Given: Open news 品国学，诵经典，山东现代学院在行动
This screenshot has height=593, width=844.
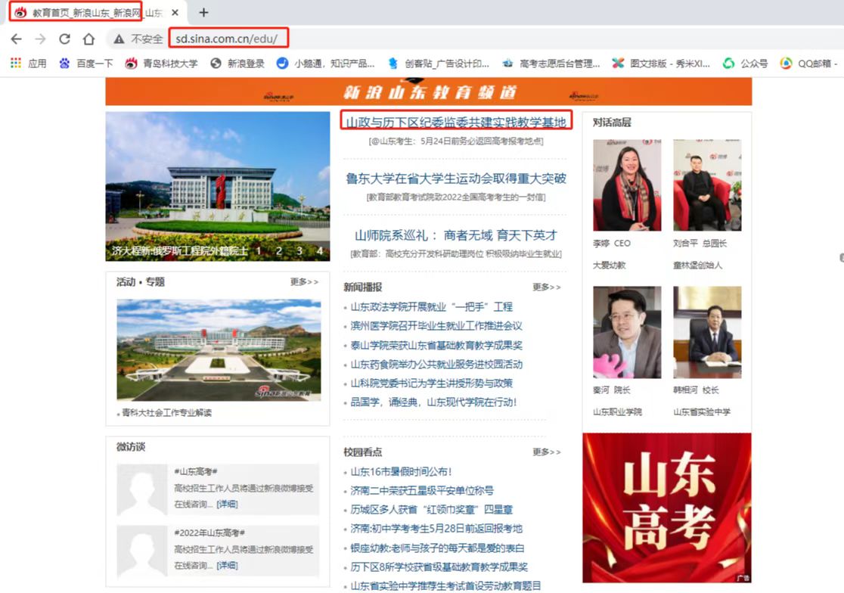Looking at the screenshot, I should (x=434, y=402).
